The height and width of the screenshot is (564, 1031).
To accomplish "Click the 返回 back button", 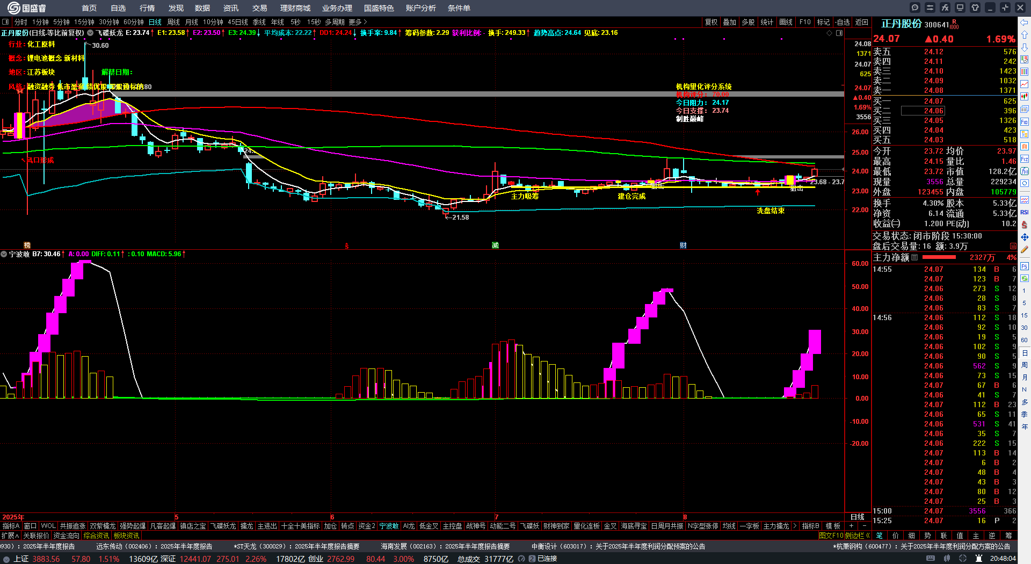I will tap(861, 22).
